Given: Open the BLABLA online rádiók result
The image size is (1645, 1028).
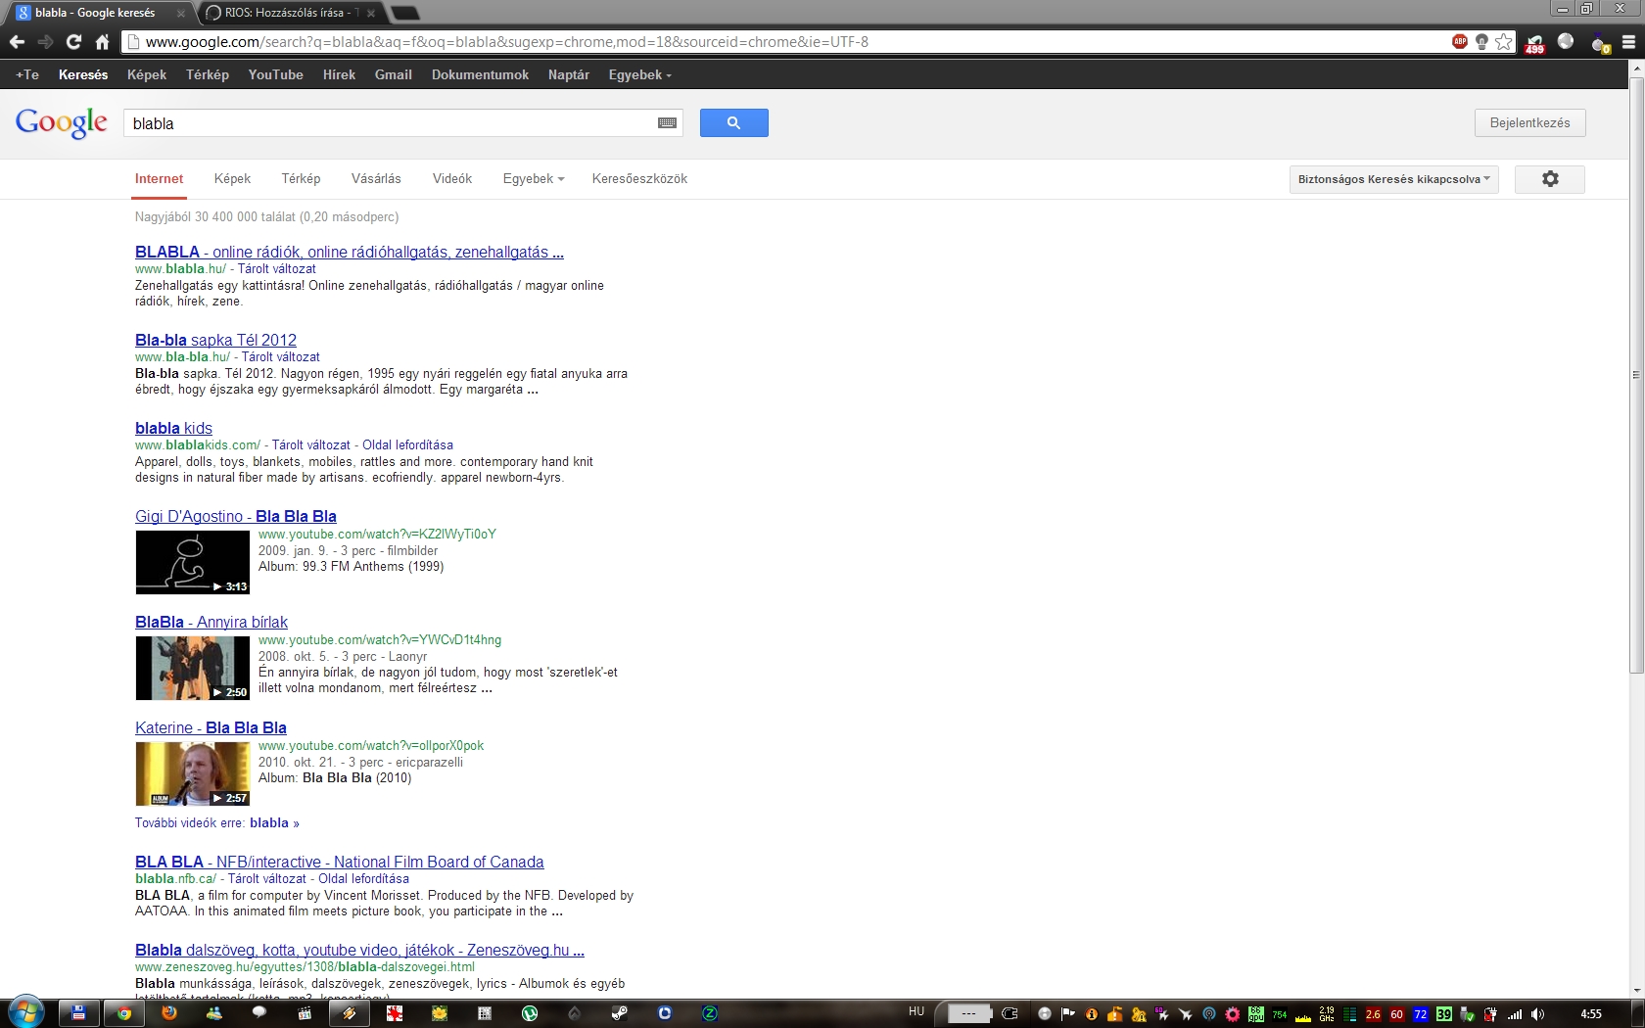Looking at the screenshot, I should 350,252.
